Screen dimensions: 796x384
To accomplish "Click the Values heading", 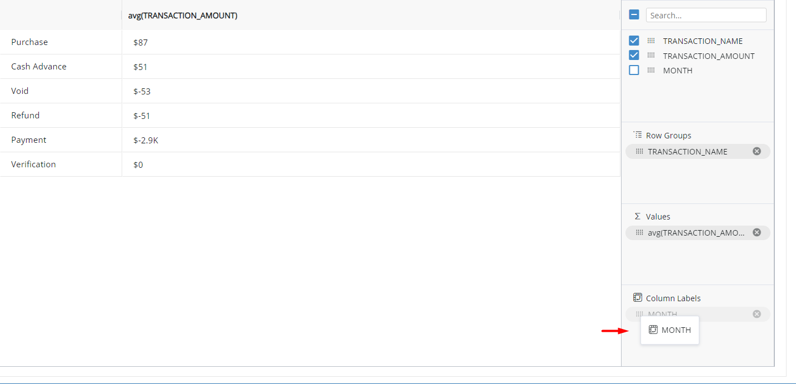I will [658, 216].
